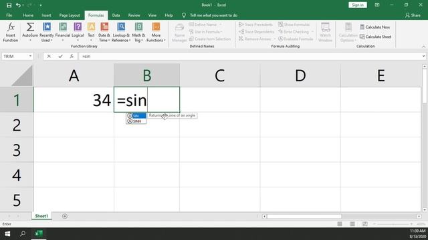Click Calculate Sheet
Viewport: 428px width, 240px height.
pos(375,37)
